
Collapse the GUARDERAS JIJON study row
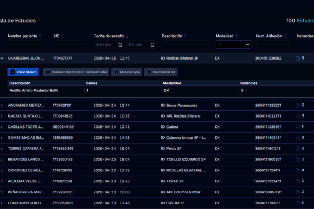(2, 58)
